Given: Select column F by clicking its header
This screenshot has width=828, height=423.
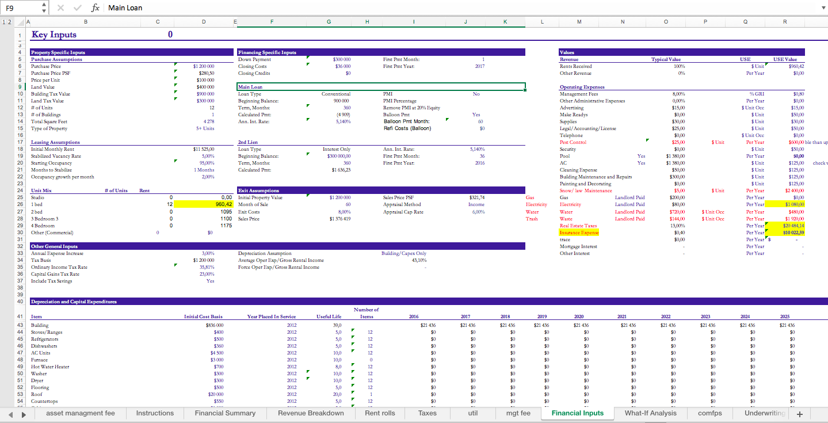Looking at the screenshot, I should click(271, 21).
